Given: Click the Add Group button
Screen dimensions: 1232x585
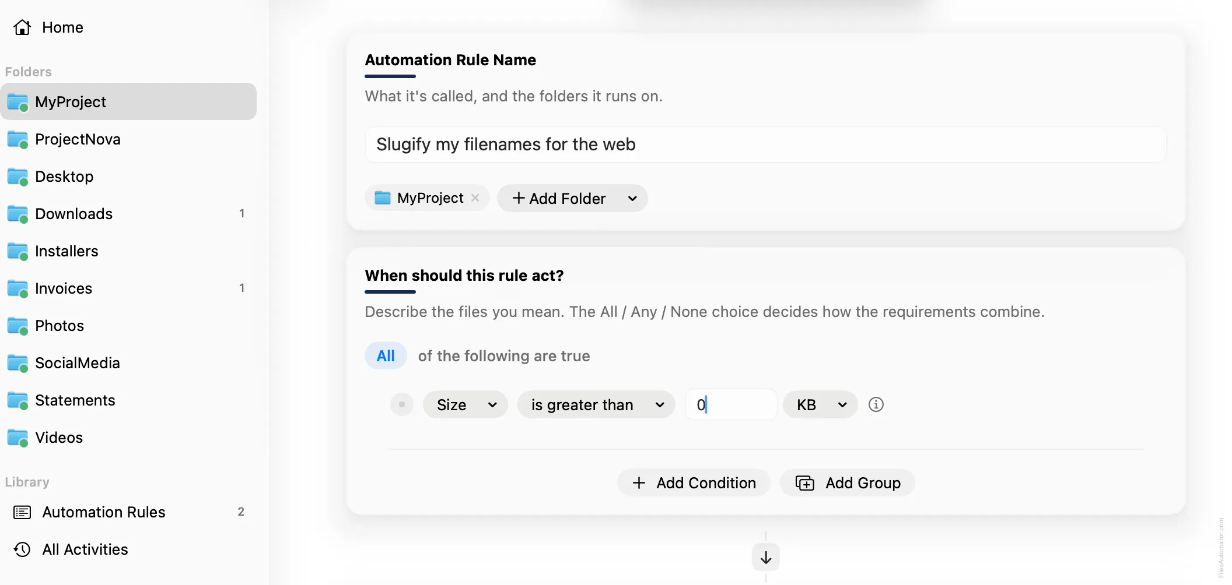Looking at the screenshot, I should pyautogui.click(x=848, y=482).
